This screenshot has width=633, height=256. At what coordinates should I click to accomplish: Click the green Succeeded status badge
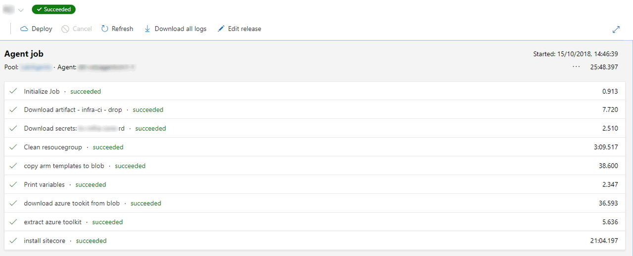point(53,9)
